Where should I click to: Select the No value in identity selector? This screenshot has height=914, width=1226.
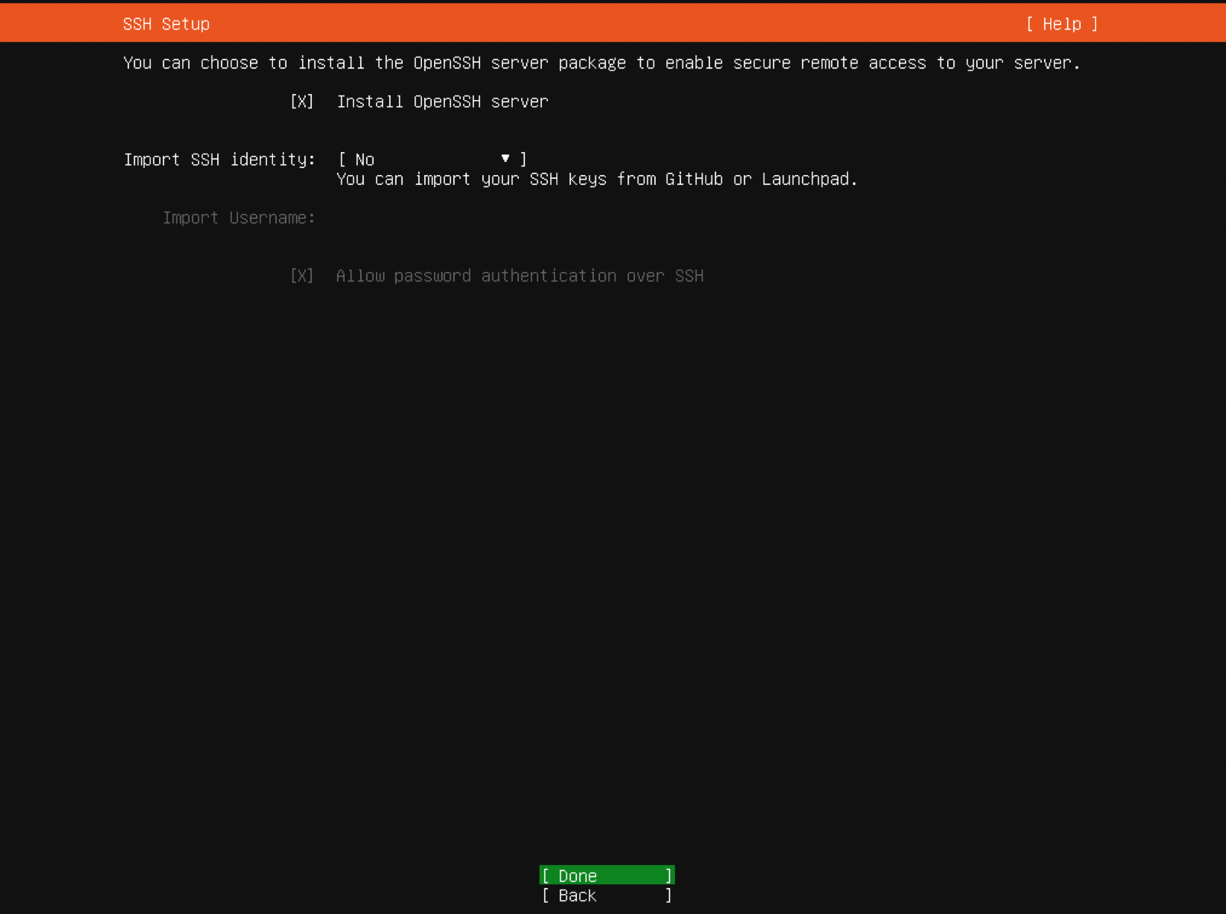pyautogui.click(x=365, y=160)
